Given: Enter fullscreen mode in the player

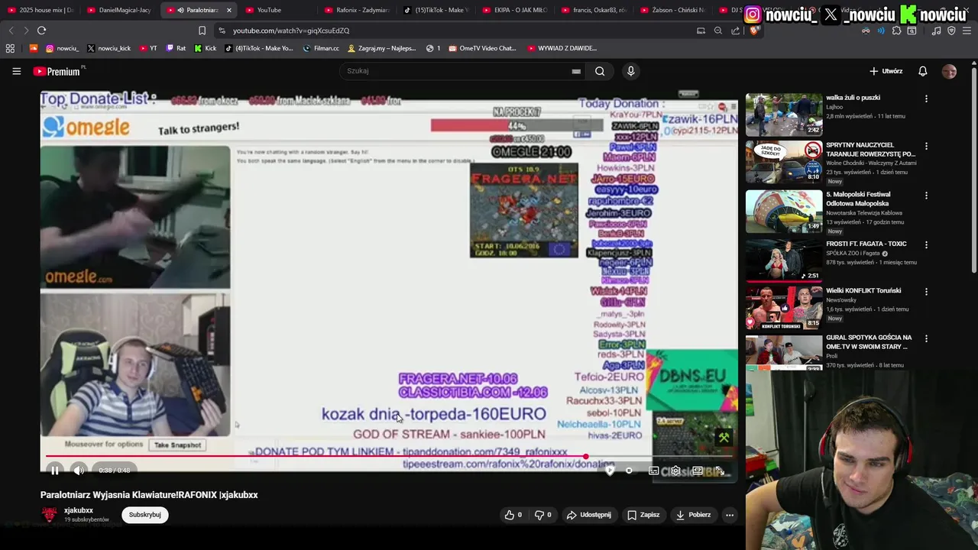Looking at the screenshot, I should [x=719, y=471].
